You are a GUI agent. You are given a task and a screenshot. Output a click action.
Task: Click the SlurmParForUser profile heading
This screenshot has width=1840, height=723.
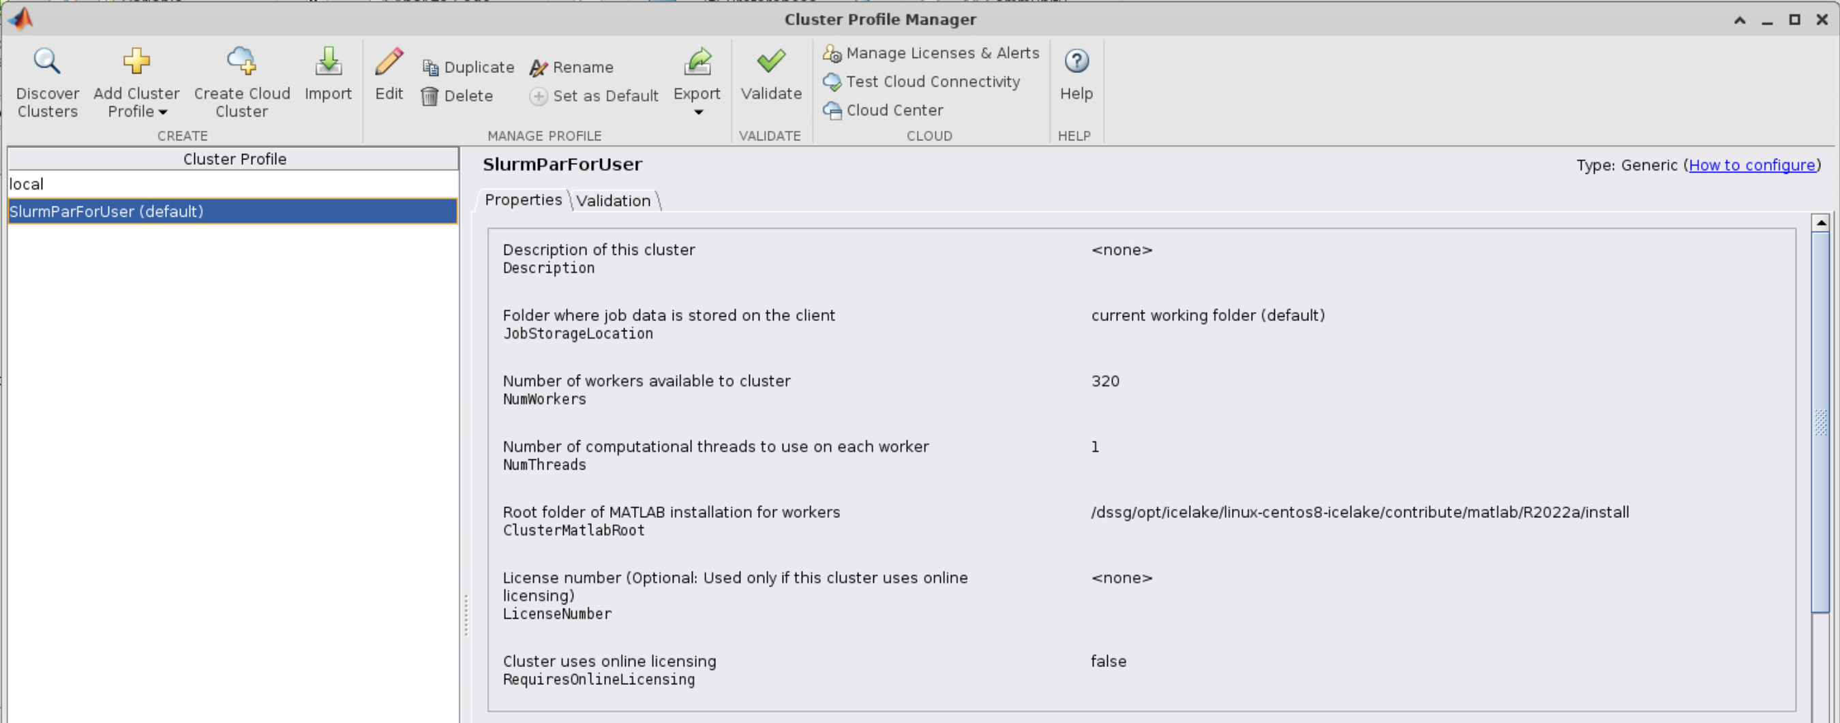click(x=563, y=164)
